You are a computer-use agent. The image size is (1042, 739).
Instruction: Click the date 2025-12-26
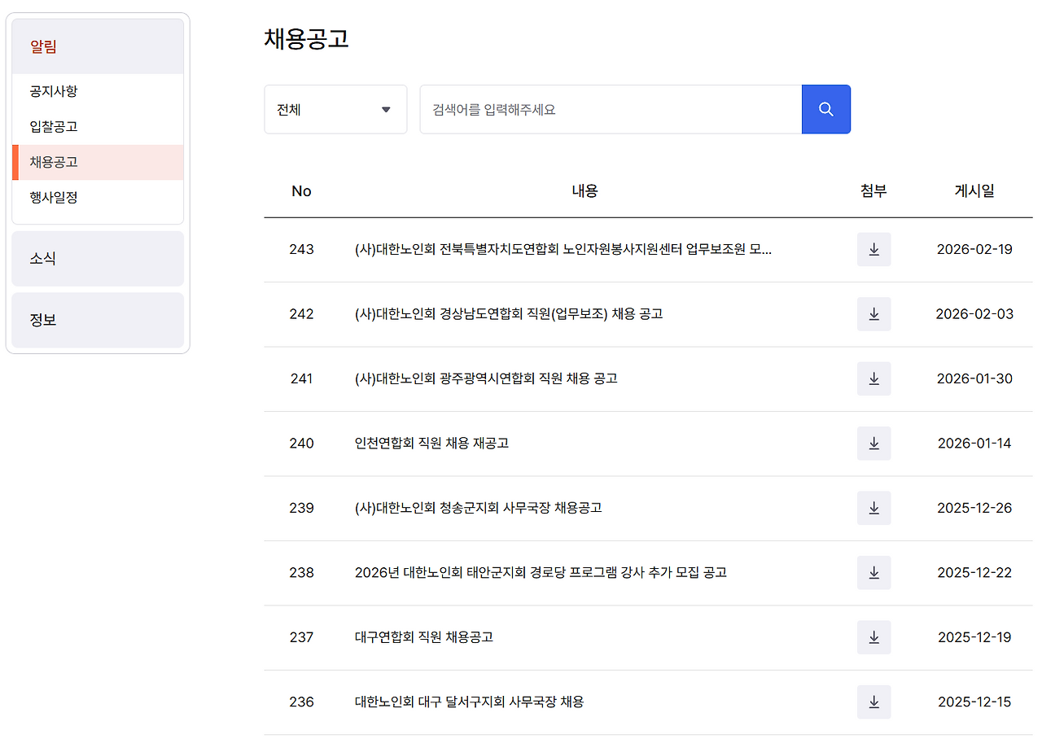pos(974,508)
